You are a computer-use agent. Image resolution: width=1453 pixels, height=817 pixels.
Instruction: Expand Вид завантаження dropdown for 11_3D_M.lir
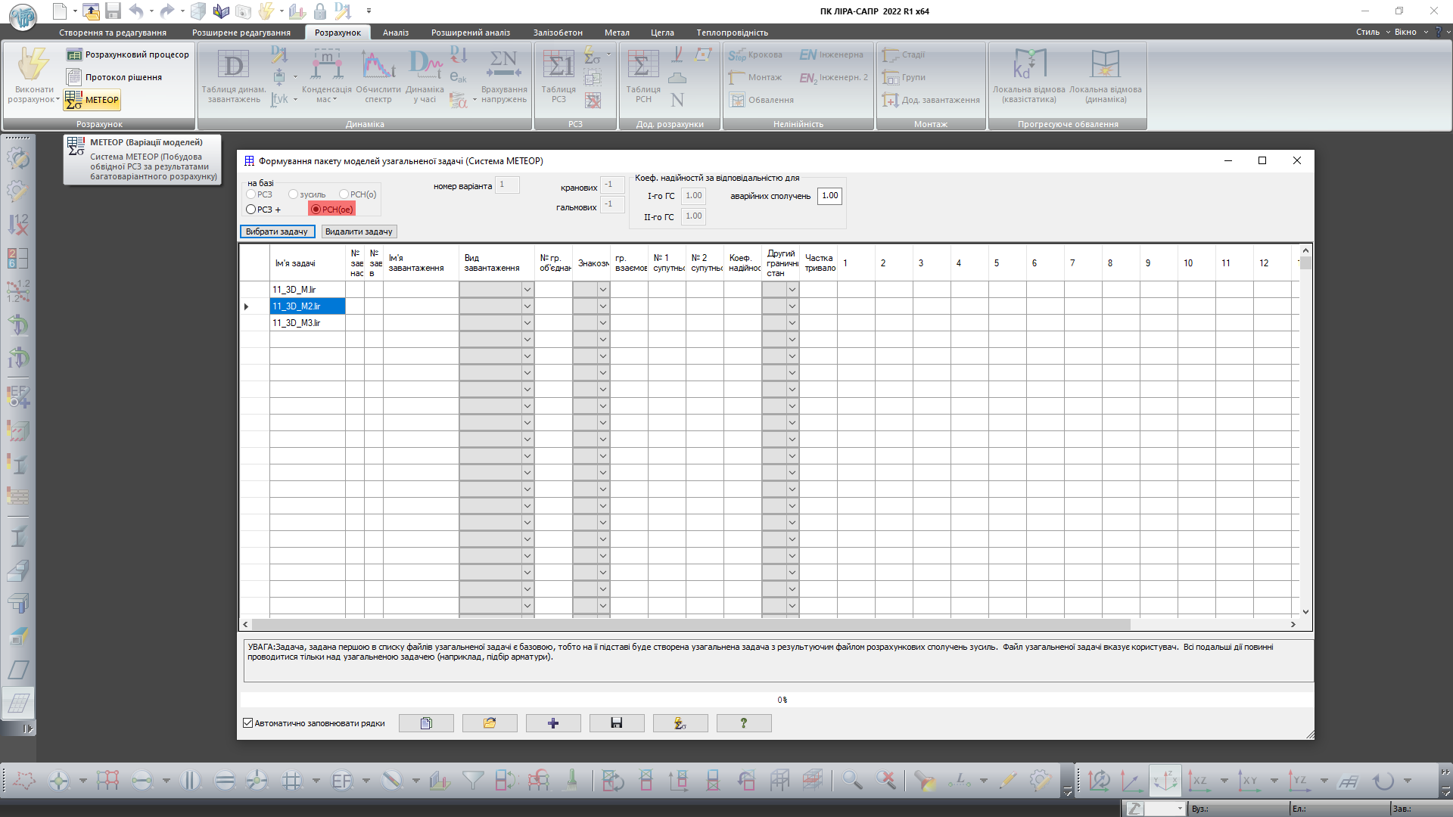(527, 290)
